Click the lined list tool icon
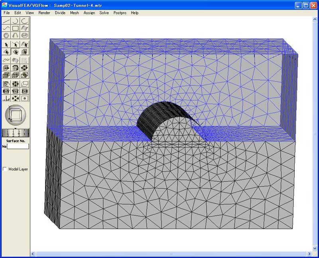The height and width of the screenshot is (258, 319). click(x=24, y=61)
